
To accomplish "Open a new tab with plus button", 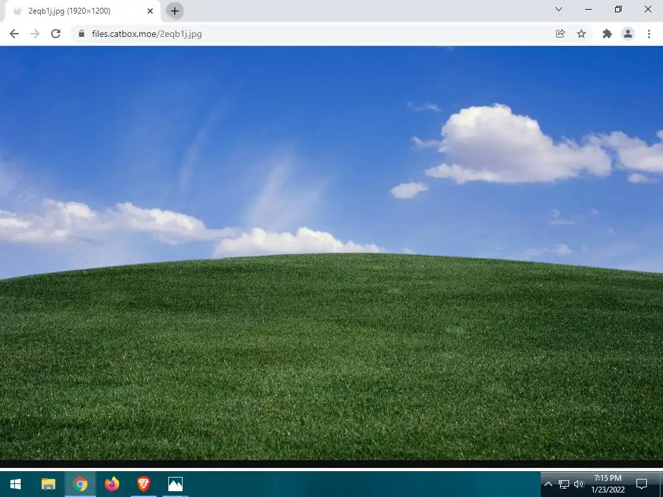I will tap(175, 11).
